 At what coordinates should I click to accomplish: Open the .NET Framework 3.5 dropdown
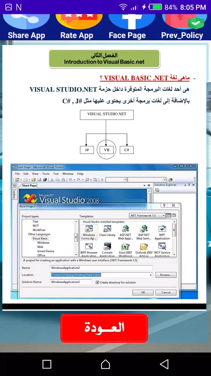(x=147, y=215)
